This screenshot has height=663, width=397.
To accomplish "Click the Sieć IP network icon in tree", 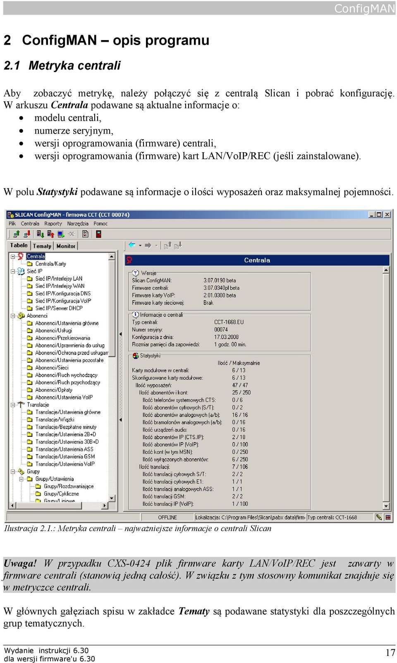I will pyautogui.click(x=21, y=271).
